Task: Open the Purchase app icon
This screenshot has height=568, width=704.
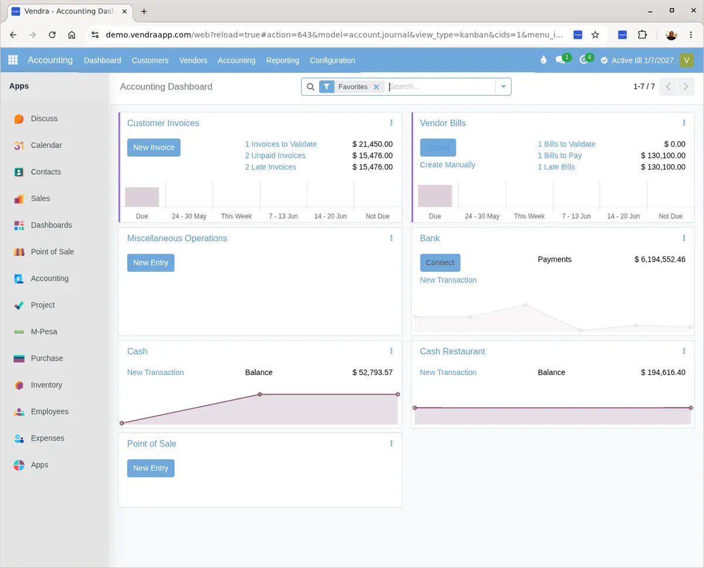Action: pyautogui.click(x=19, y=359)
